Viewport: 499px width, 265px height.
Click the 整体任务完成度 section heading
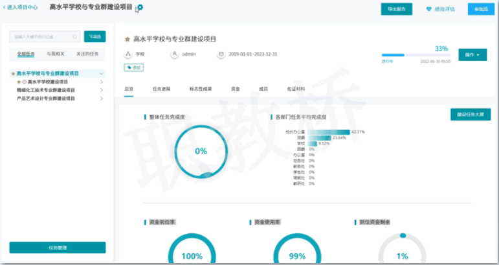(x=167, y=117)
